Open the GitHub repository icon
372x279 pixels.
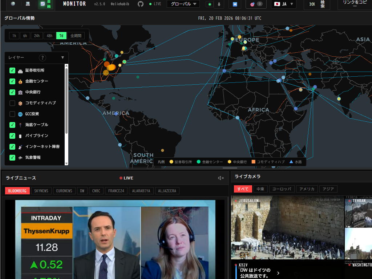click(141, 4)
